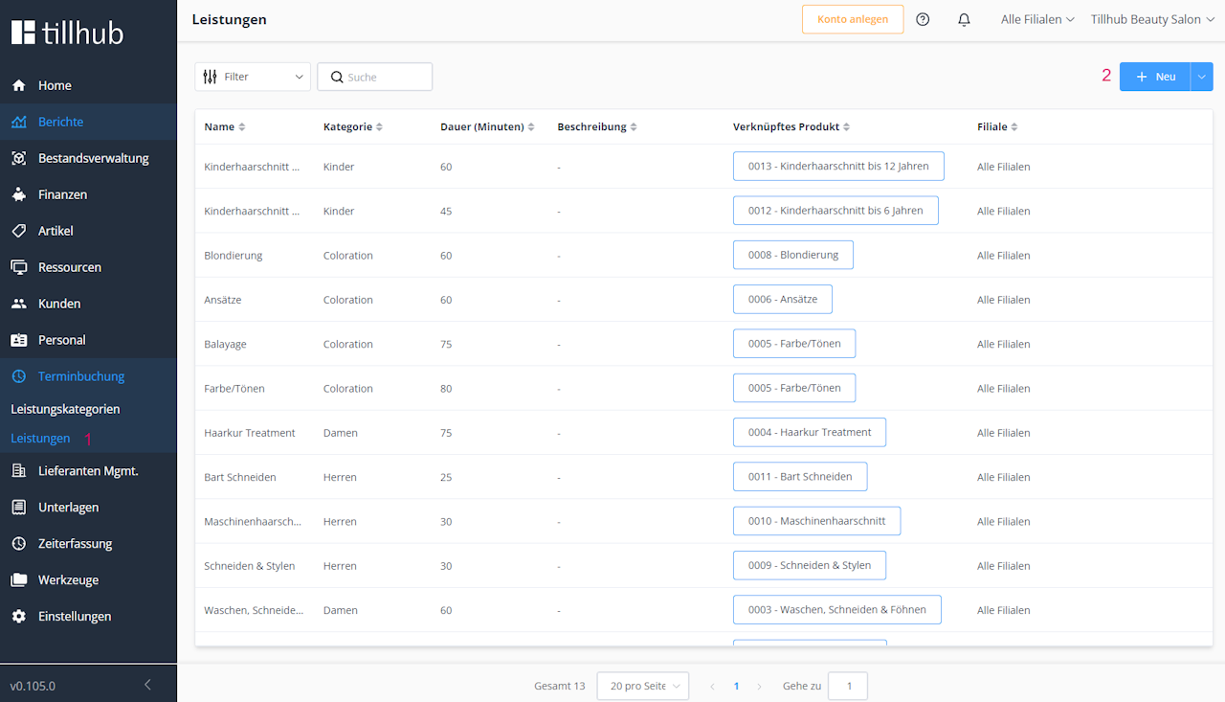Open Berichte chart icon in sidebar
Viewport: 1225px width, 702px height.
point(18,122)
